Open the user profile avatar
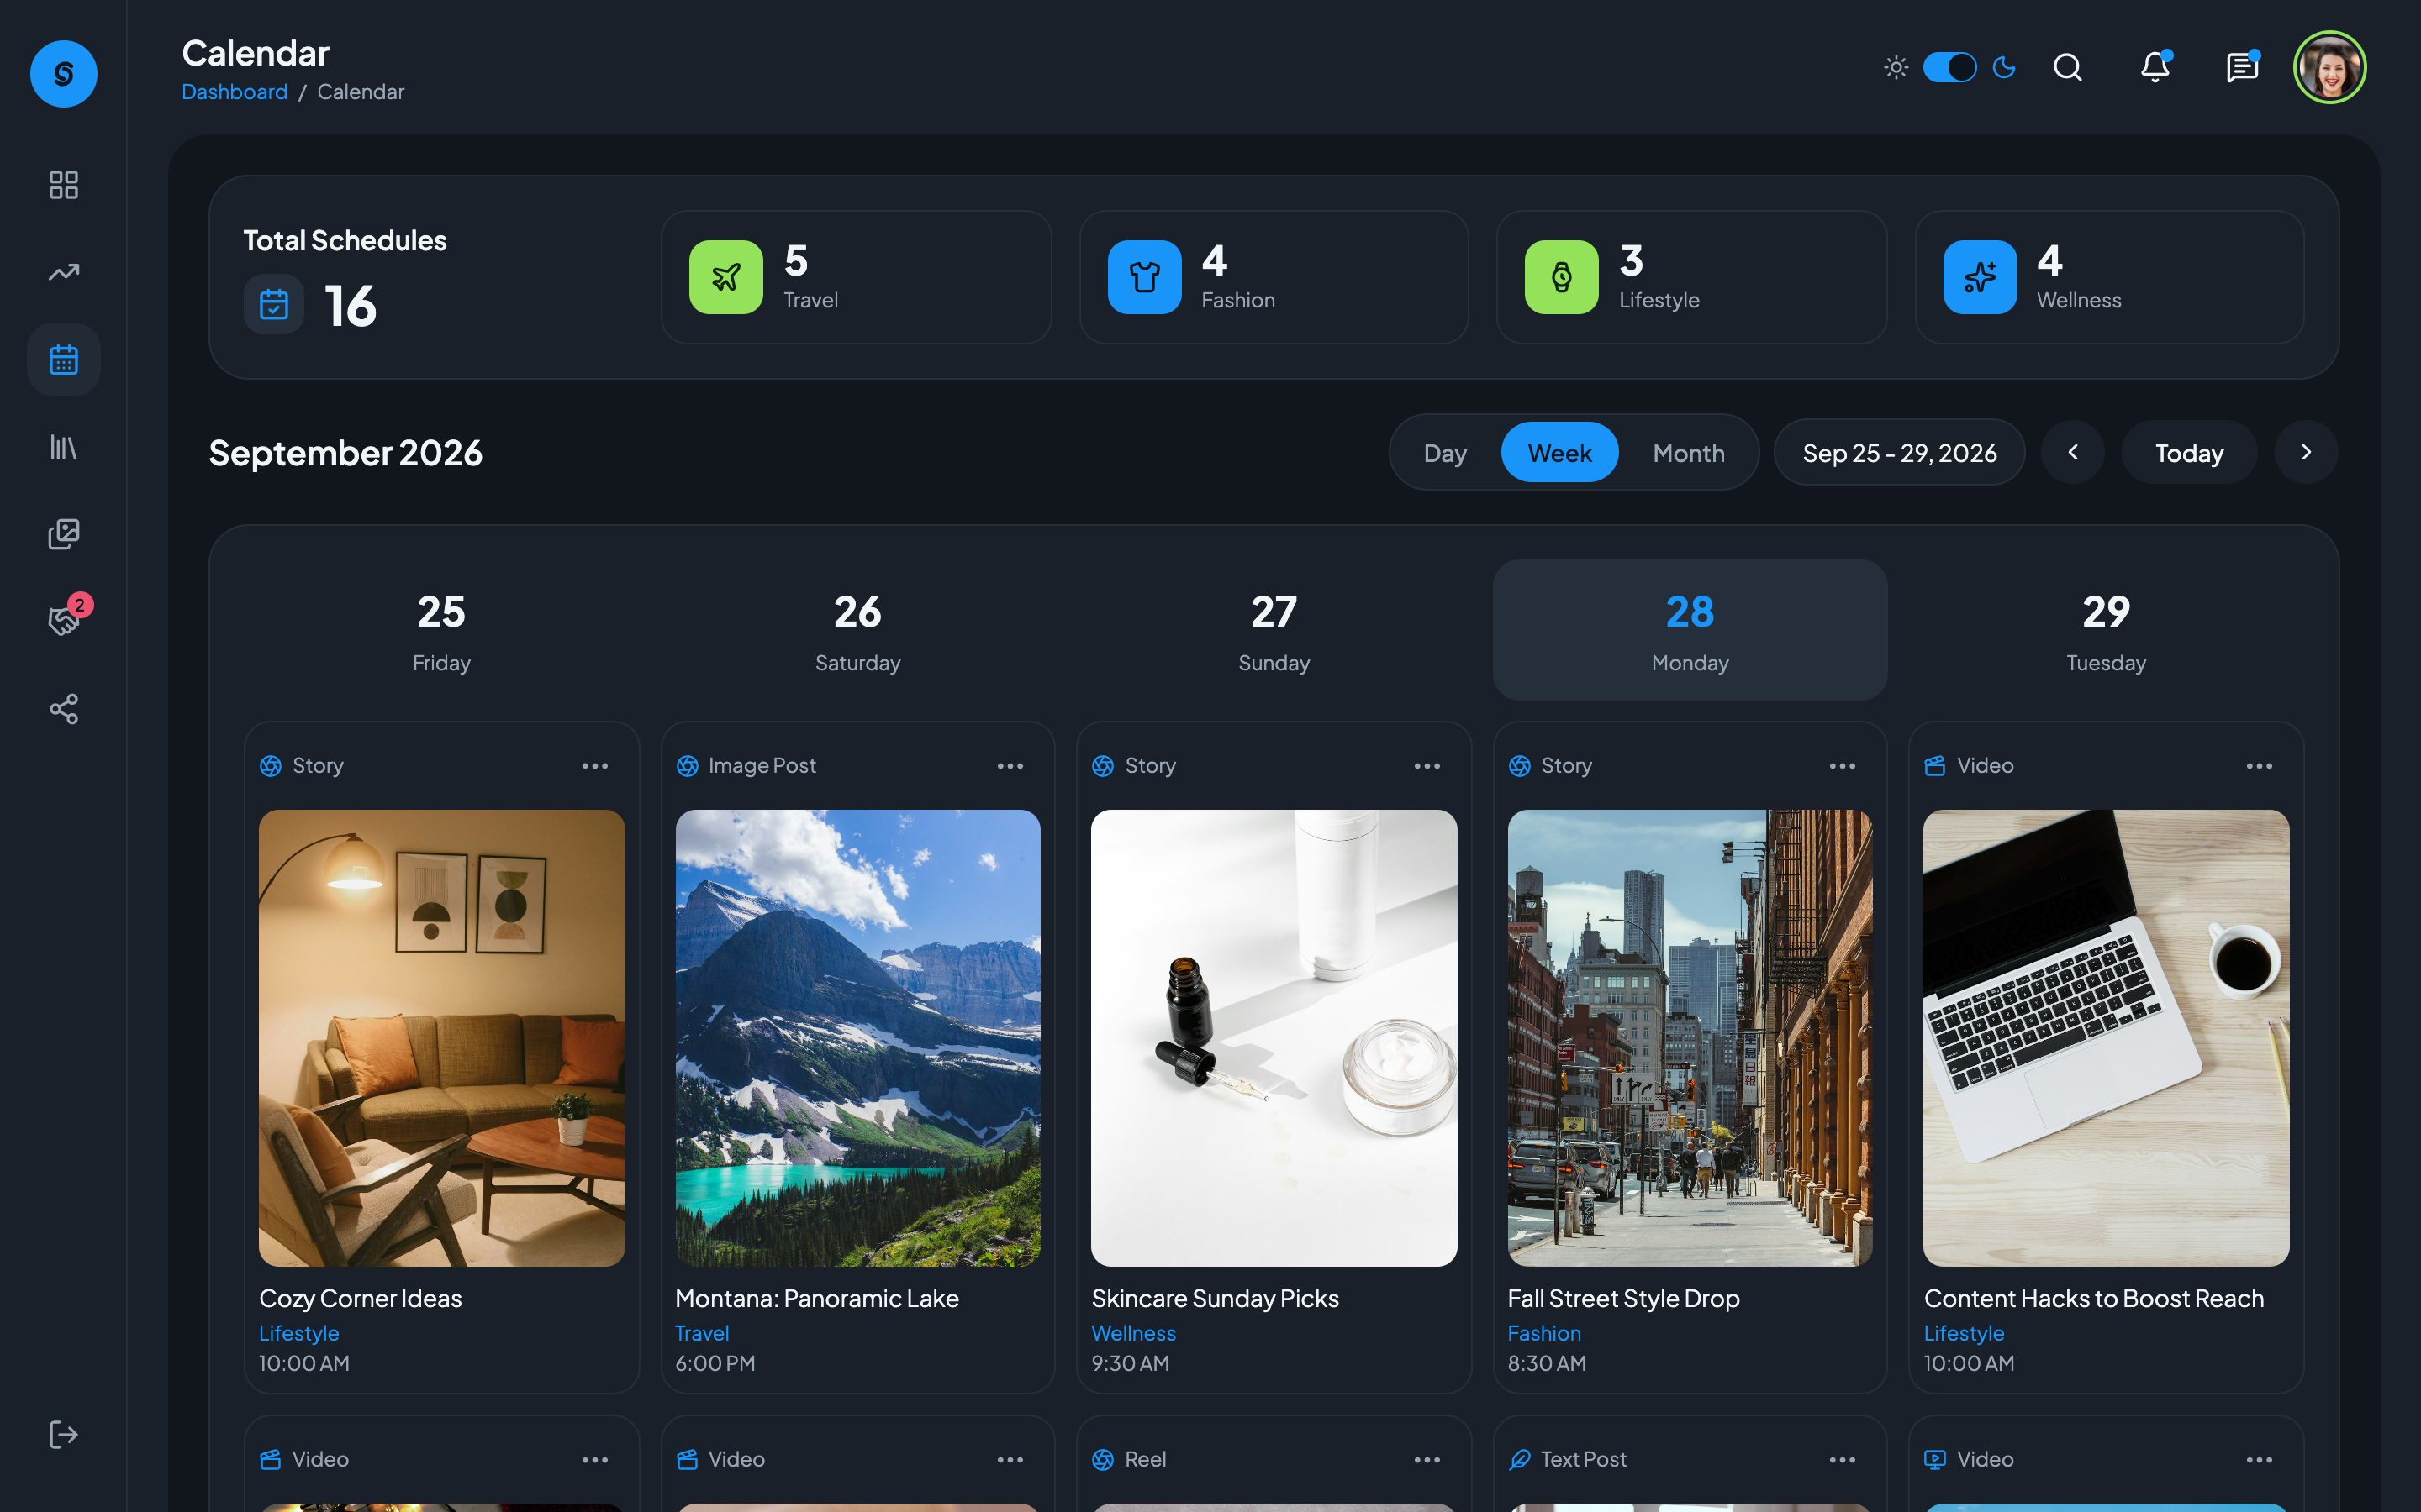 tap(2330, 68)
